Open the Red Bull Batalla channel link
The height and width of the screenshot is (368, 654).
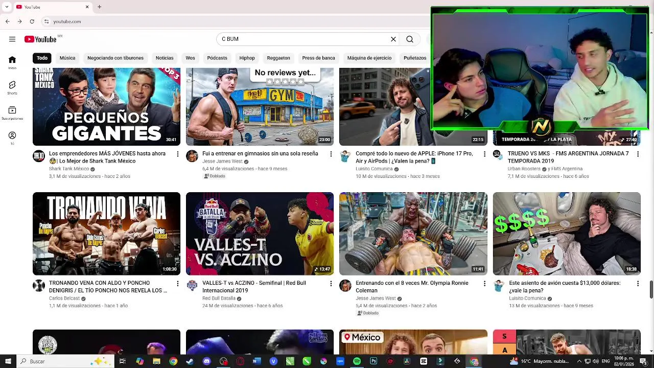click(219, 298)
